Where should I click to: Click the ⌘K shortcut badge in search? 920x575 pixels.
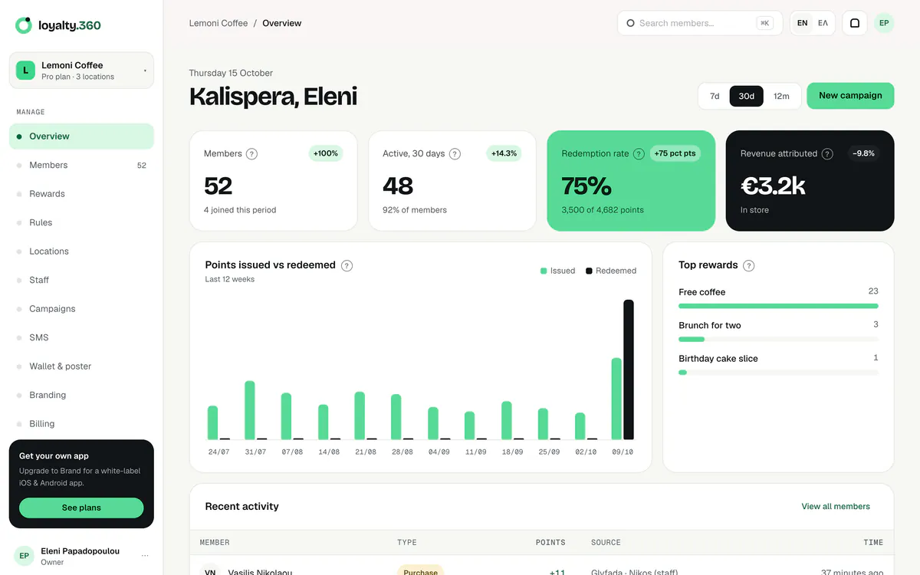point(764,23)
